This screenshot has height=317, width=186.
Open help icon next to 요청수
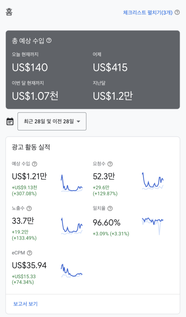[x=110, y=164]
